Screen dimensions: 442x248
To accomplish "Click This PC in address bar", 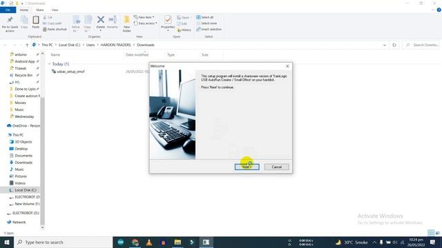I will pos(47,45).
